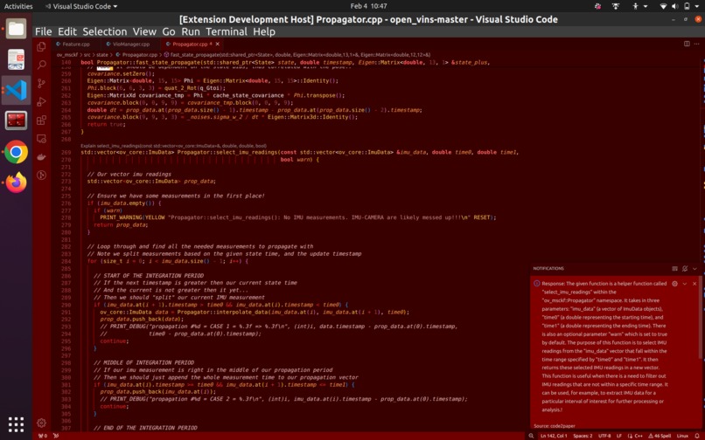Split the editor to the right

click(x=687, y=44)
